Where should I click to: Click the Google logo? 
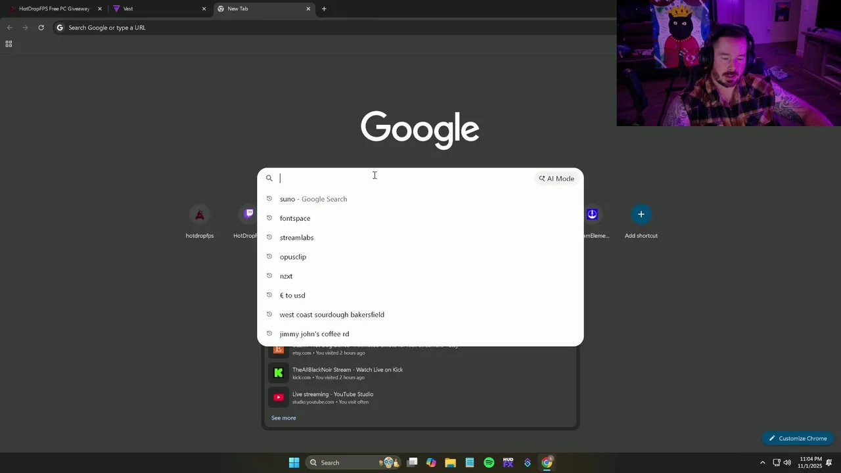pos(420,129)
